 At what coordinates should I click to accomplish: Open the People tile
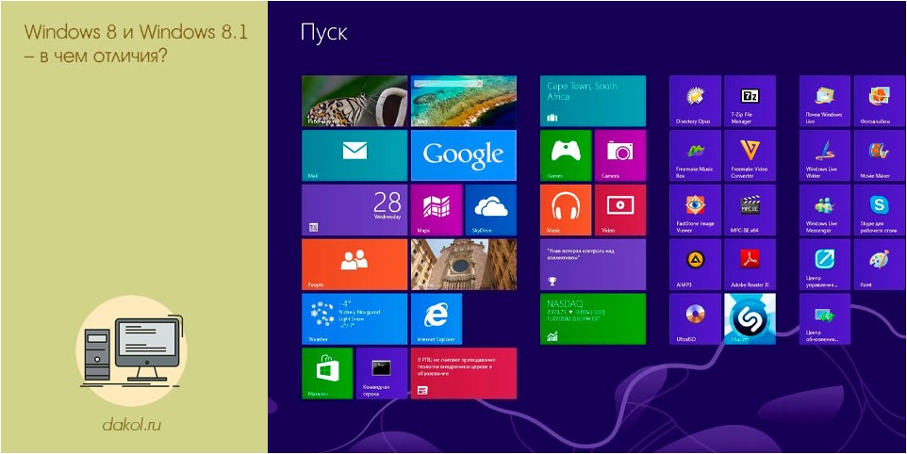(x=354, y=265)
